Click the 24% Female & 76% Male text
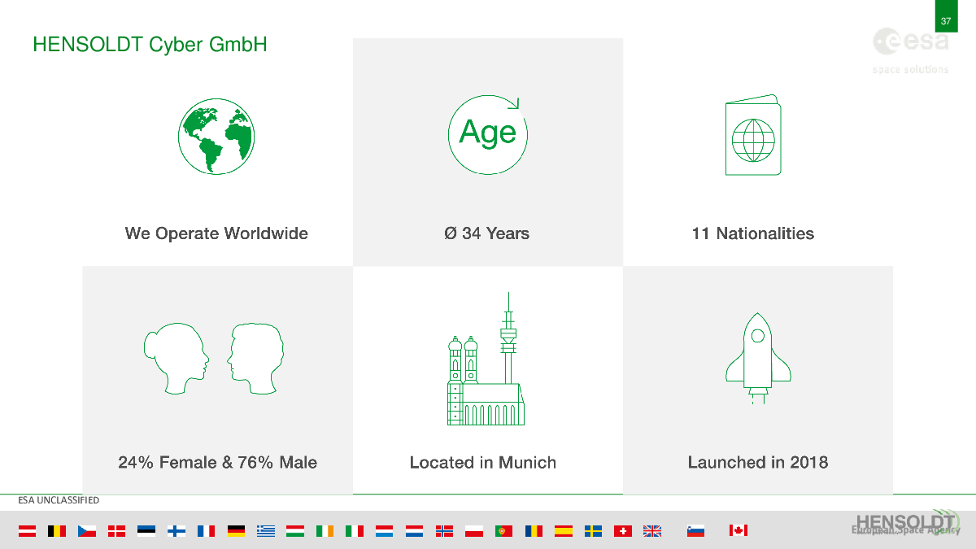 point(217,463)
